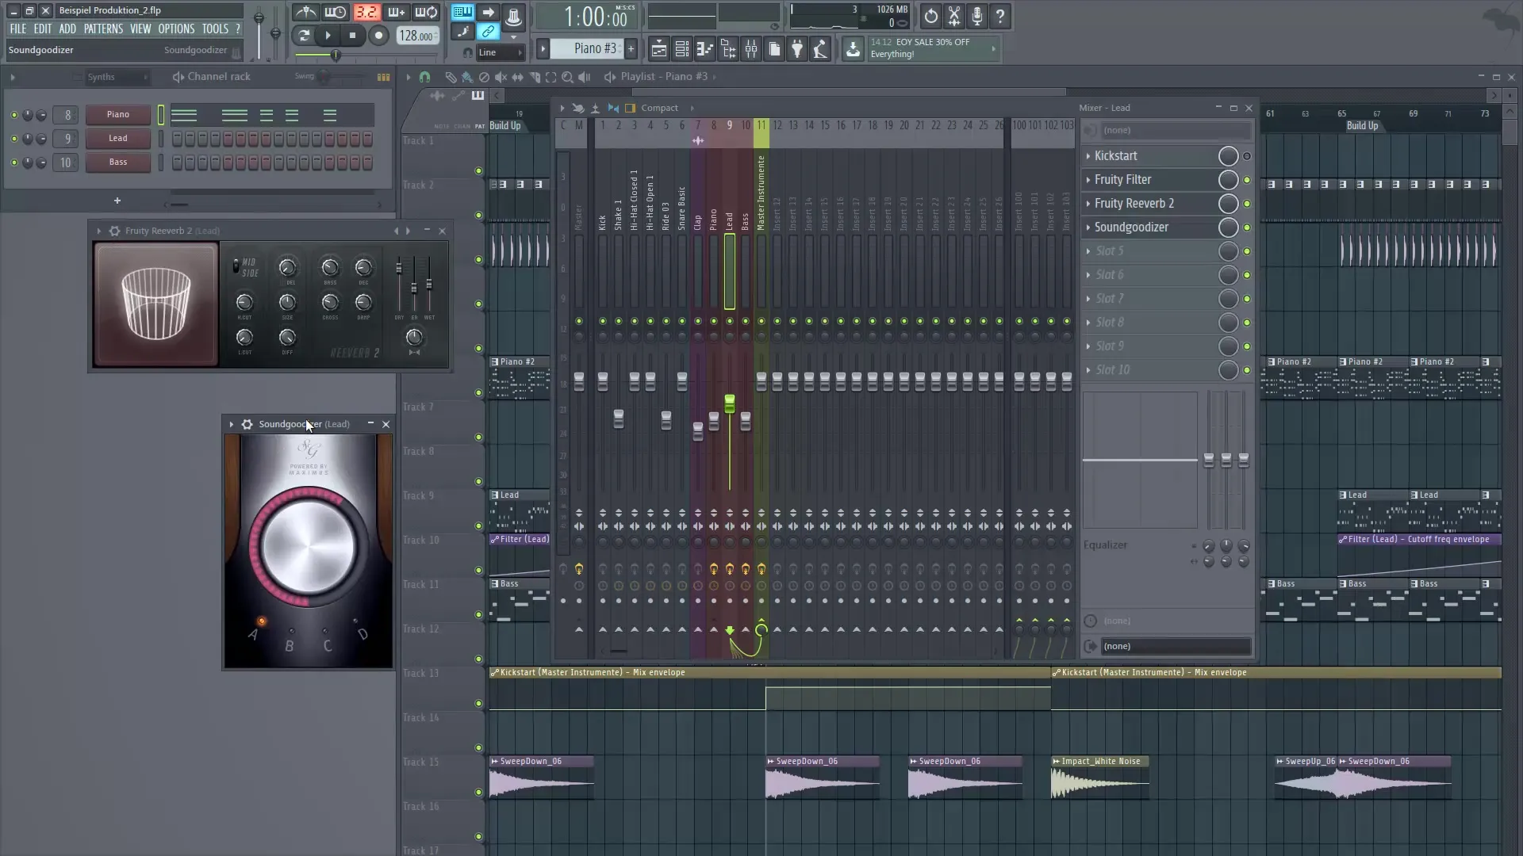
Task: Mute the Piano channel in the channel rack
Action: pos(13,114)
